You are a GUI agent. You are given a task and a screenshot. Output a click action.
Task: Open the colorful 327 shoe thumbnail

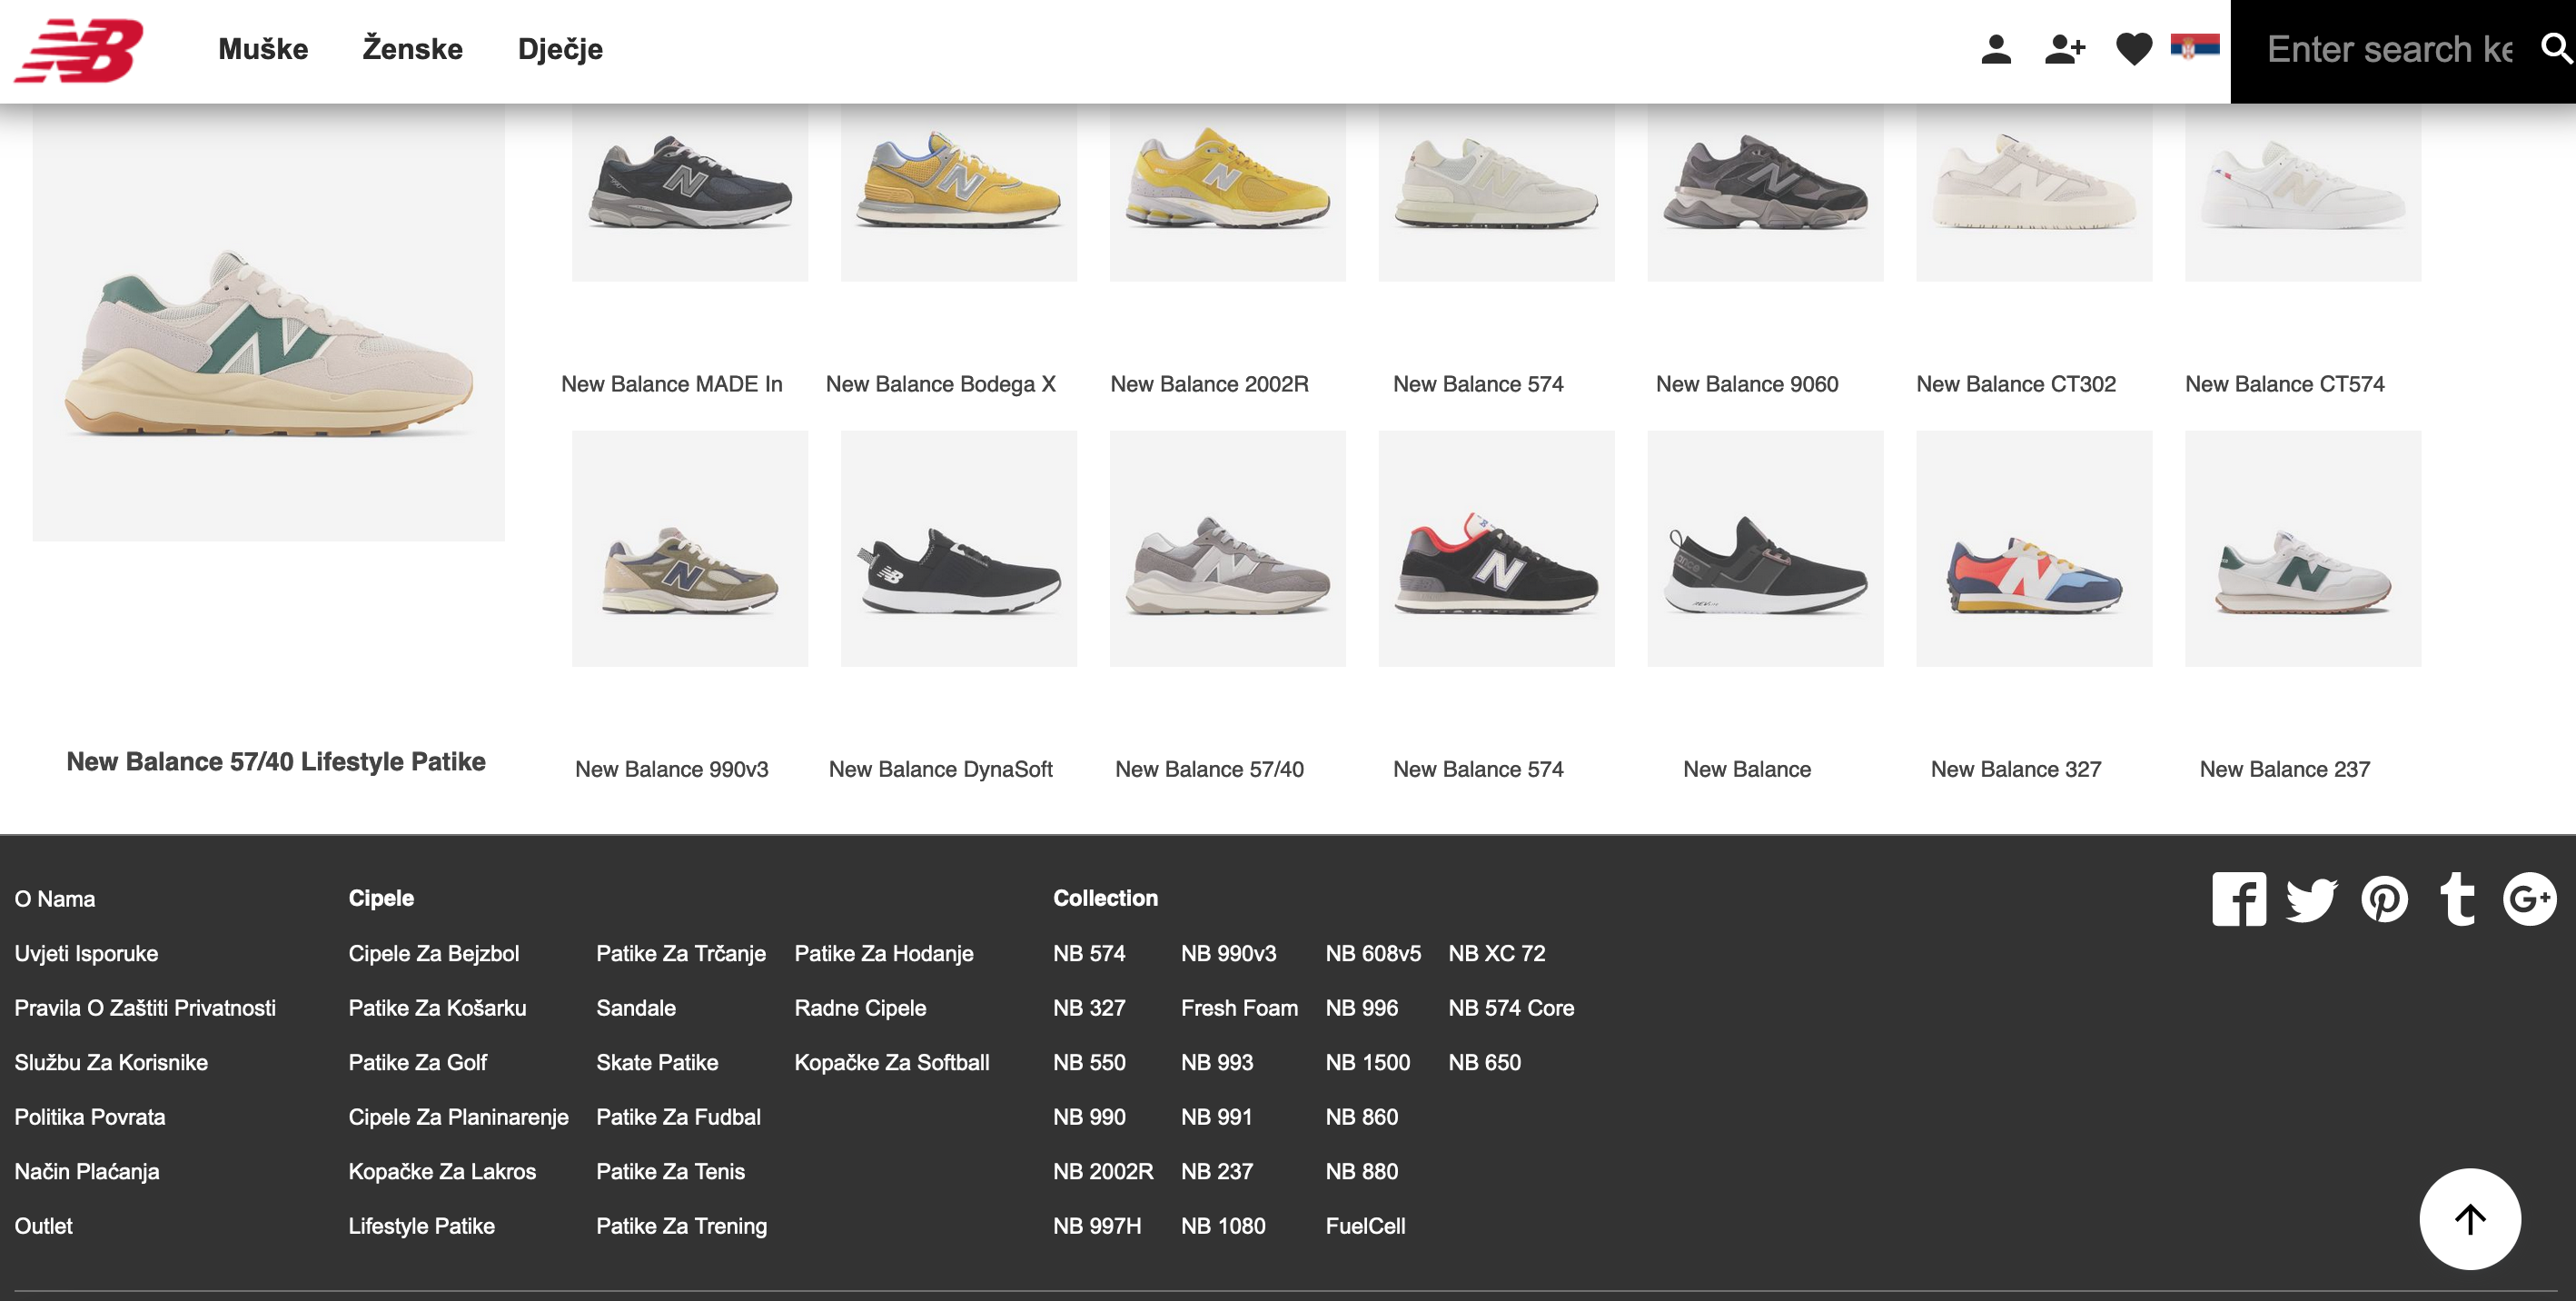click(x=2034, y=548)
